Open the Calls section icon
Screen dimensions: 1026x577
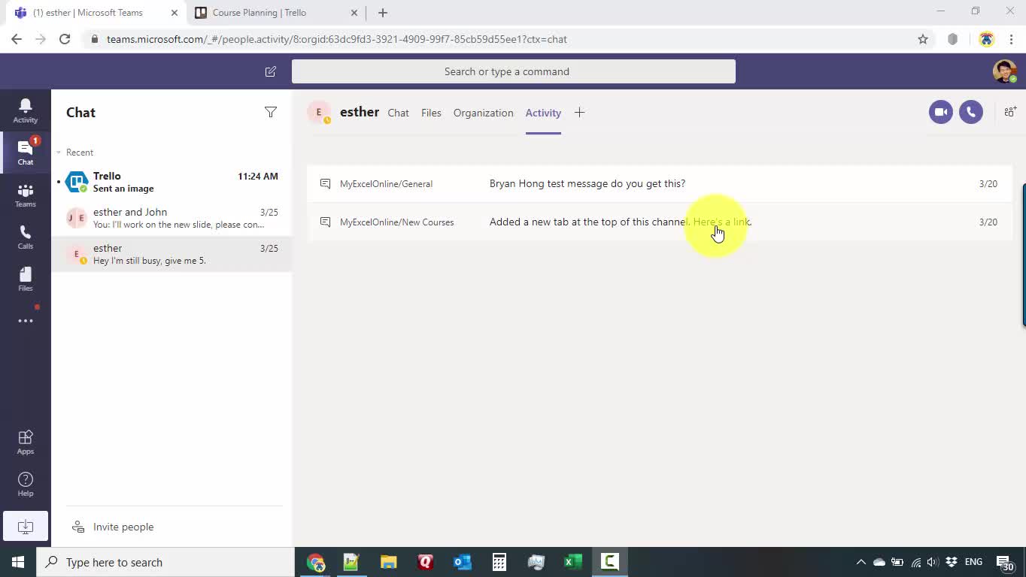(x=25, y=237)
